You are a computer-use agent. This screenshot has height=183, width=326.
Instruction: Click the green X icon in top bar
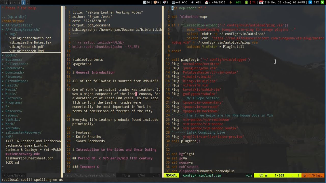[322, 2]
